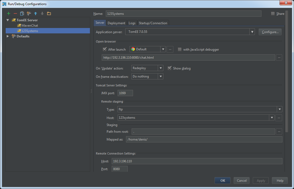Image resolution: width=294 pixels, height=189 pixels.
Task: Click the JMX port field
Action: 125,93
